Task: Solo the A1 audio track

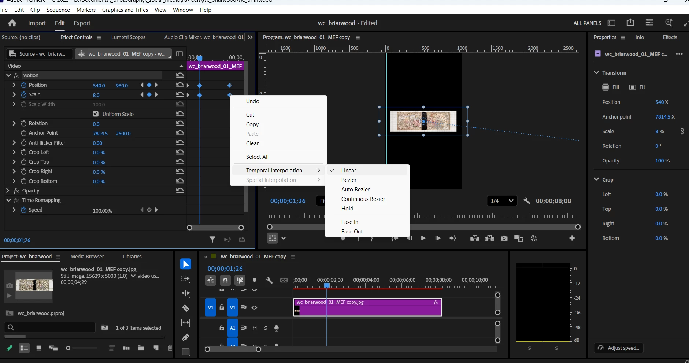Action: coord(266,328)
